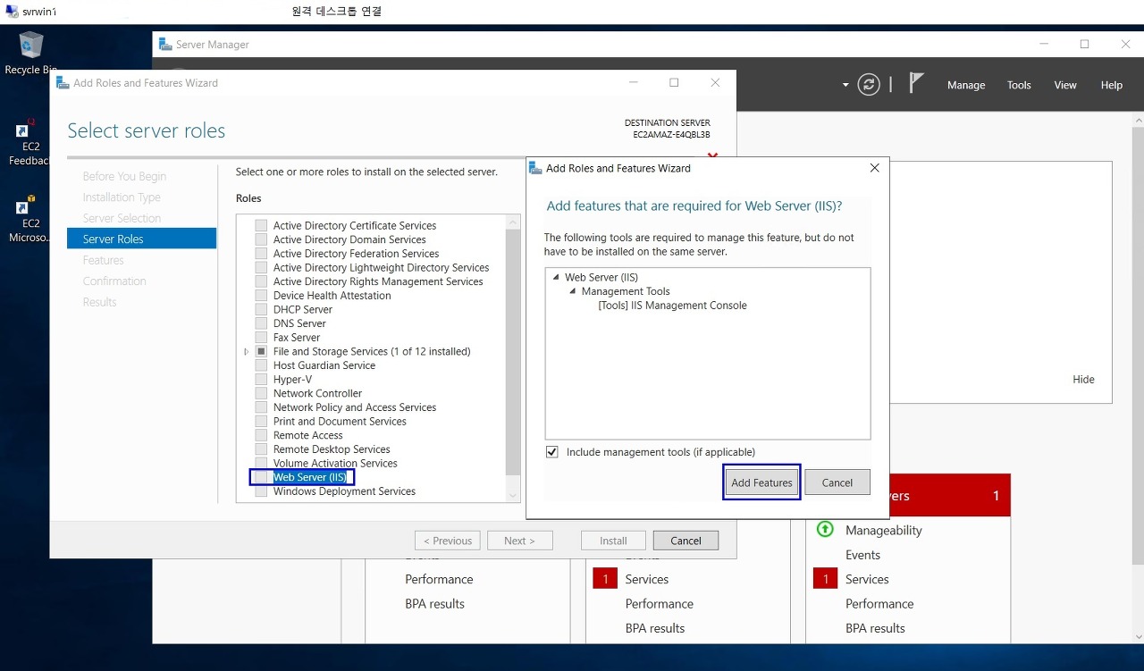Collapse the Management Tools tree node
Screen dimensions: 1144x671
(x=573, y=291)
